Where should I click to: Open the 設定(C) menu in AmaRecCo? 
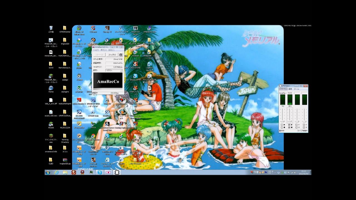point(111,50)
